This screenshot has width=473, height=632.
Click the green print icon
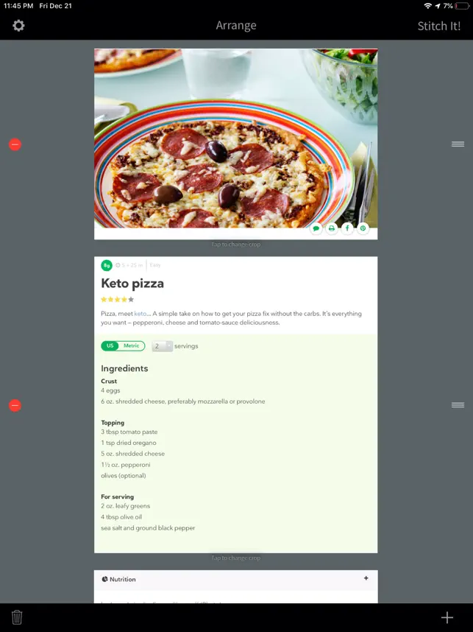[332, 228]
